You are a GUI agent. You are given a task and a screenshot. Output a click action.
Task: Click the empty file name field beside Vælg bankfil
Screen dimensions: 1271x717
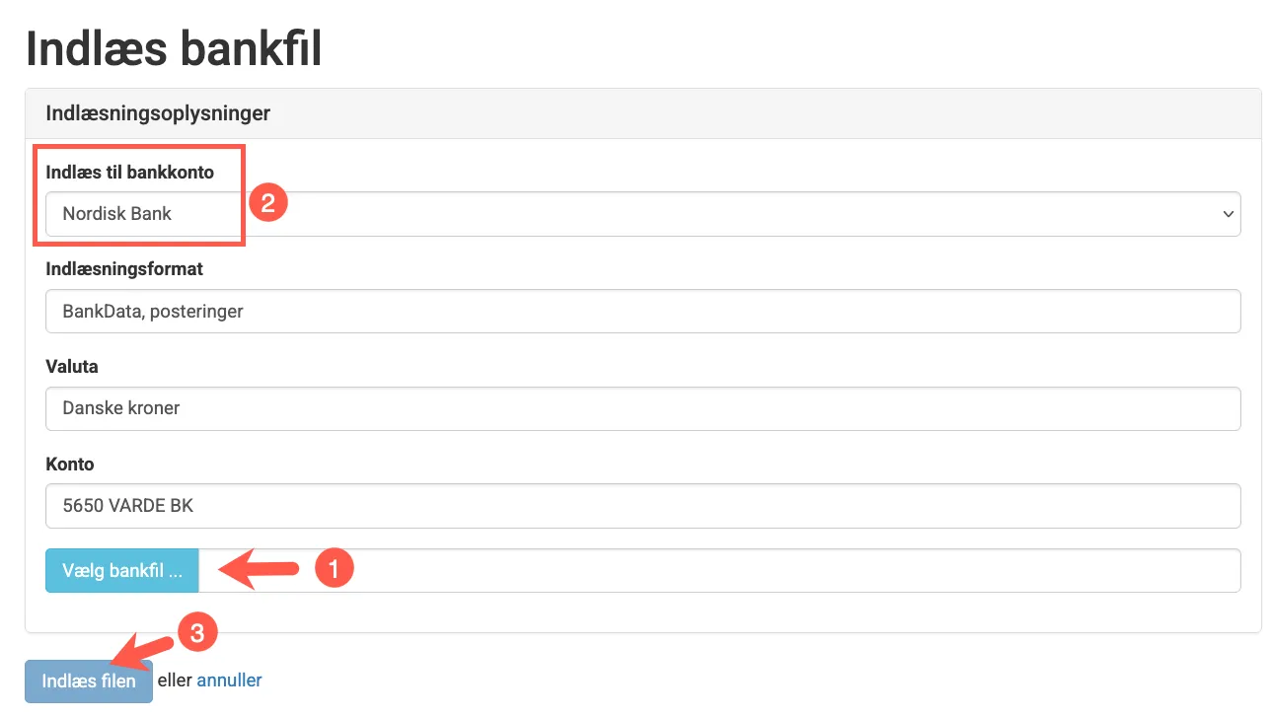tap(718, 571)
